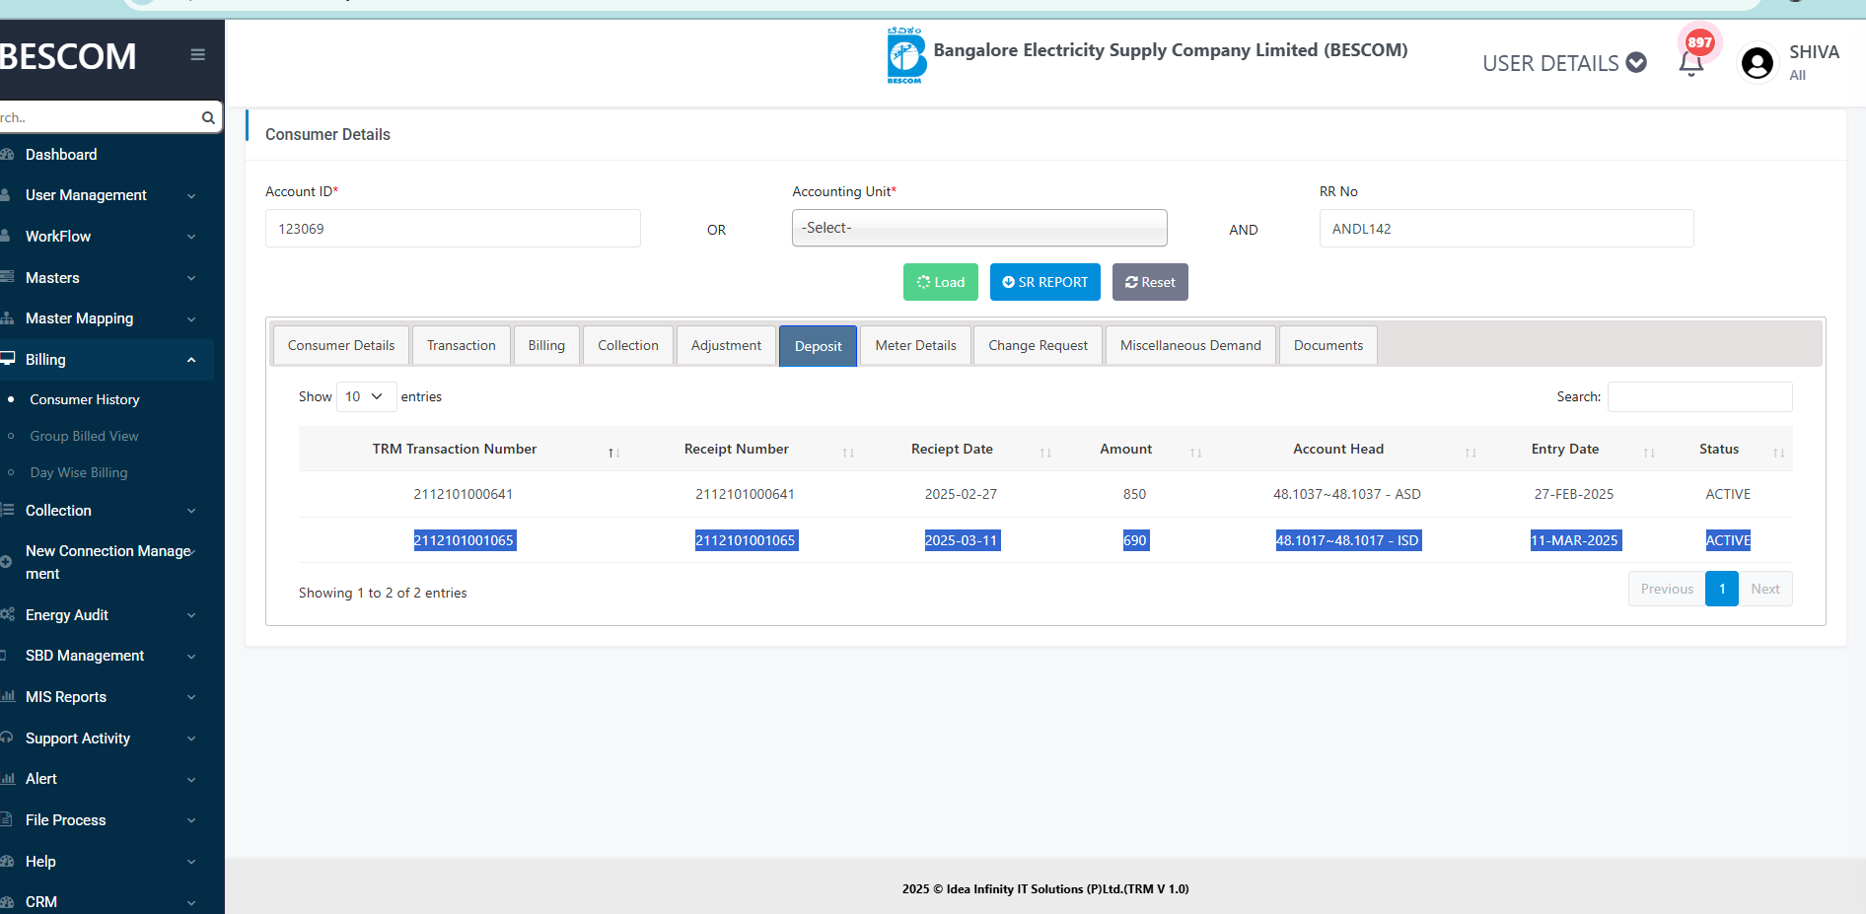Click the search magnifier icon in sidebar

208,117
